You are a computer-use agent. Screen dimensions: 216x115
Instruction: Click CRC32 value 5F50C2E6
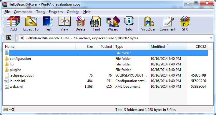(199, 81)
